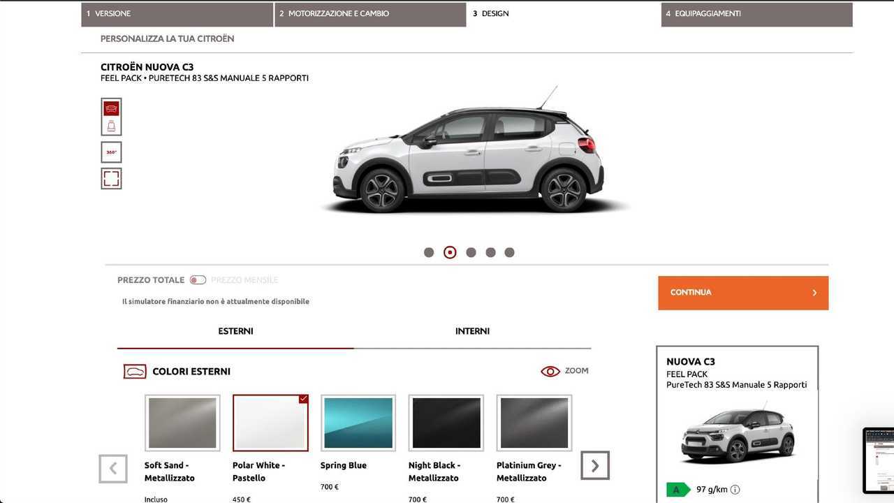Click the Personalizza la tua Citroën heading

coord(168,39)
